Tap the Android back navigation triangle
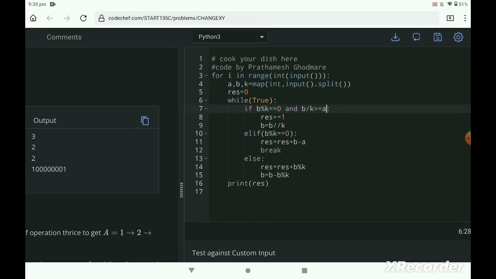This screenshot has width=496, height=279. (191, 270)
